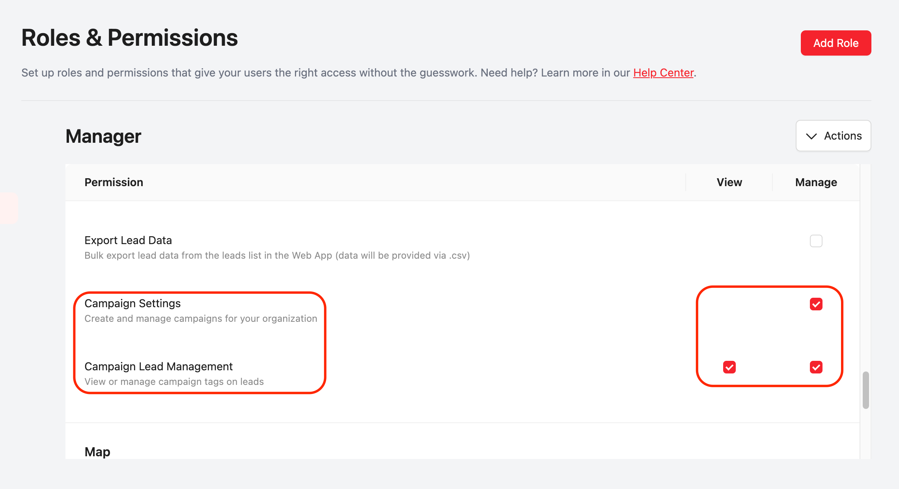Screen dimensions: 899x489
Task: Click the pink tab at left edge
Action: 8,208
